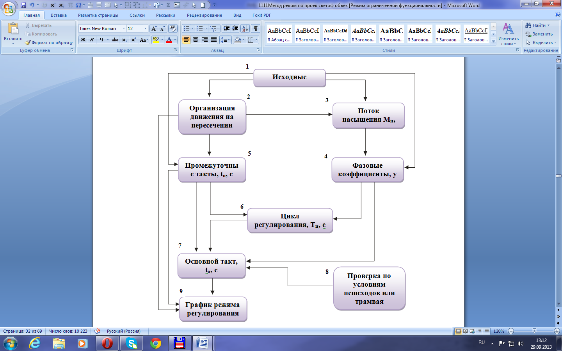
Task: Open text highlight color yellow swatch
Action: point(156,40)
